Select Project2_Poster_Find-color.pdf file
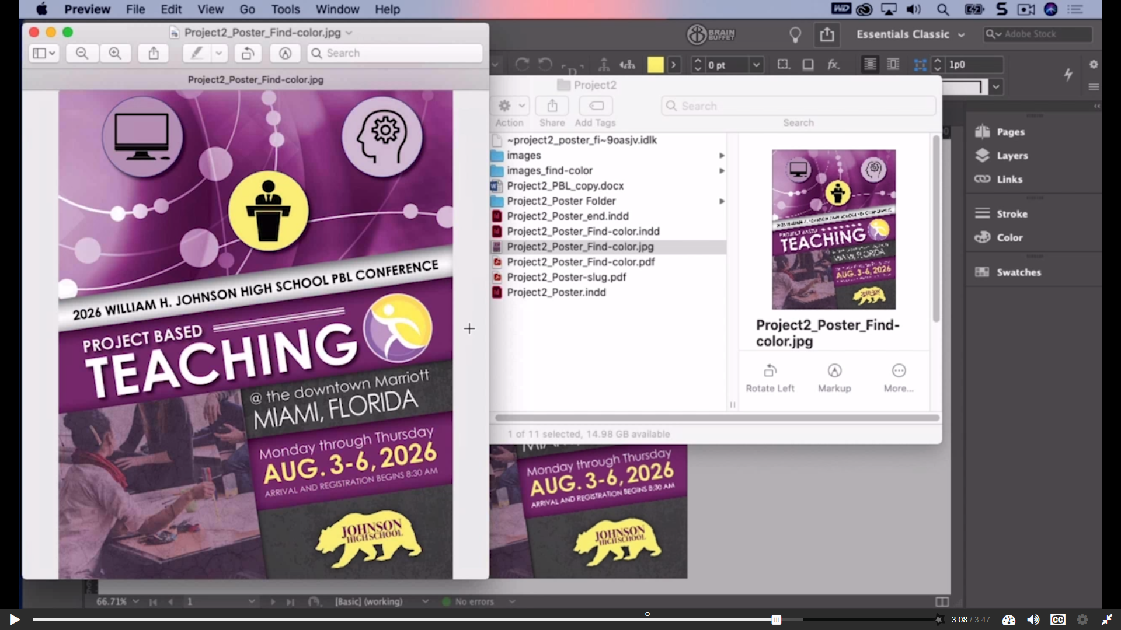This screenshot has width=1121, height=630. coord(580,262)
